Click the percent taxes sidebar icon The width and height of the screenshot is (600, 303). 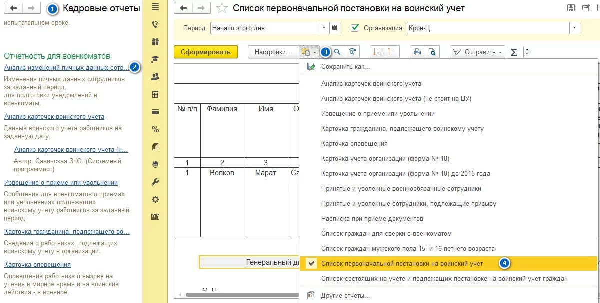155,129
